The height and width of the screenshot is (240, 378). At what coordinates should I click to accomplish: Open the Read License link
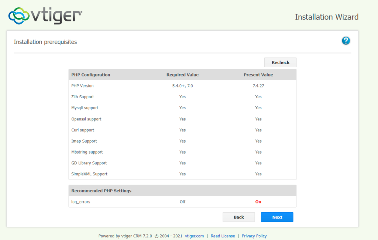223,236
